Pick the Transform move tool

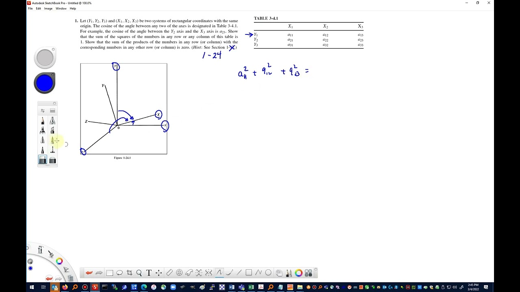click(x=159, y=273)
